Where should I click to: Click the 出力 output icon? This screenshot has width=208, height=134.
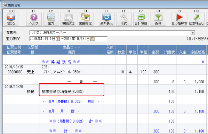pos(51,19)
